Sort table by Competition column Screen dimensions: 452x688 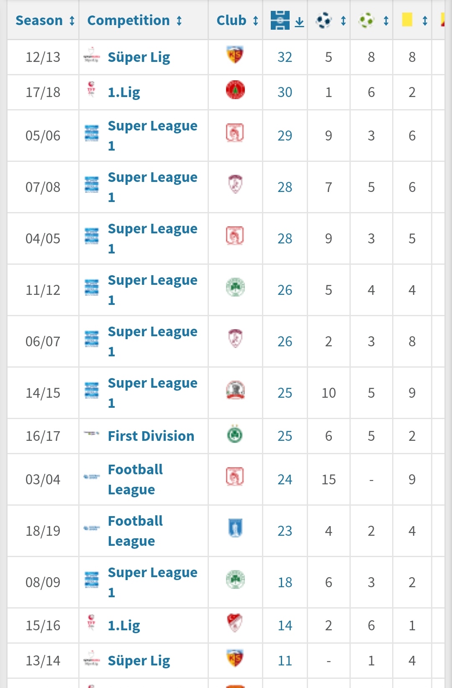coord(134,20)
